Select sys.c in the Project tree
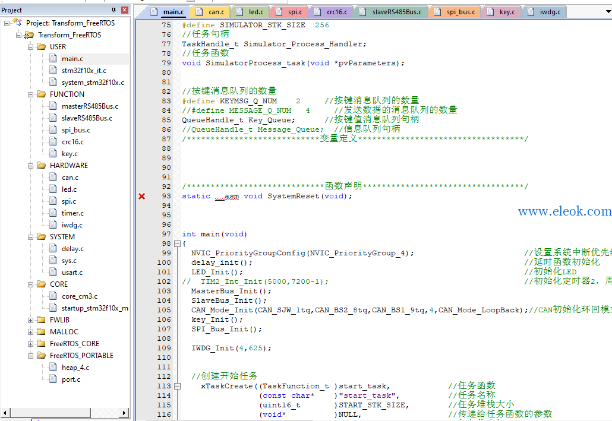Viewport: 612px width, 421px height. [69, 261]
